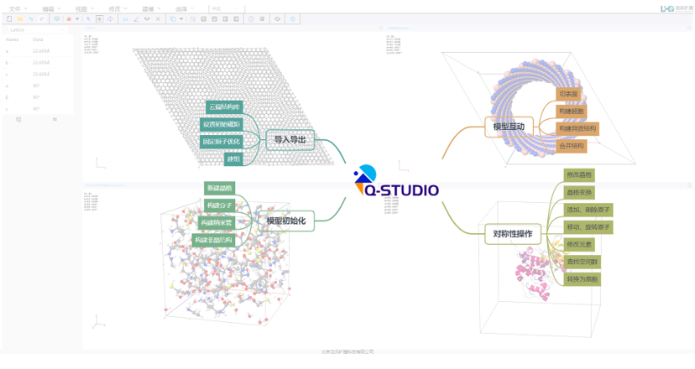This screenshot has height=369, width=695.
Task: Select the arrow pointer tool
Action: pyautogui.click(x=89, y=18)
